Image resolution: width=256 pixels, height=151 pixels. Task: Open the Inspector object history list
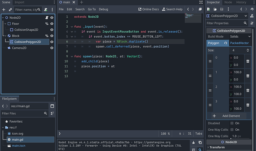[252, 9]
